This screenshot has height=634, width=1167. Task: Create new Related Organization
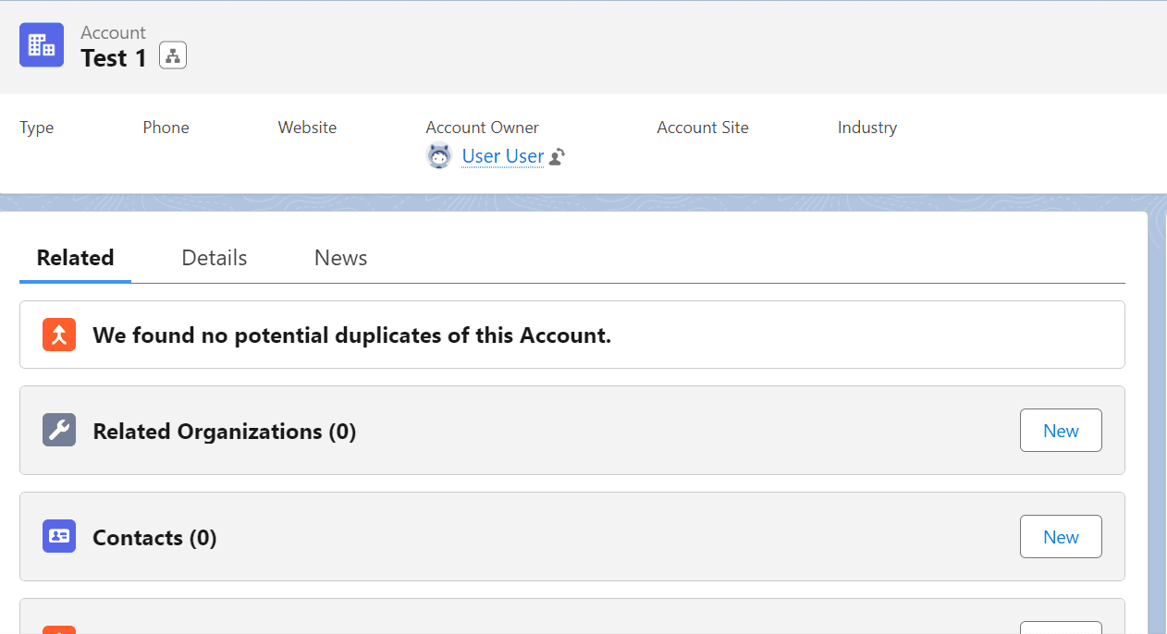1061,431
